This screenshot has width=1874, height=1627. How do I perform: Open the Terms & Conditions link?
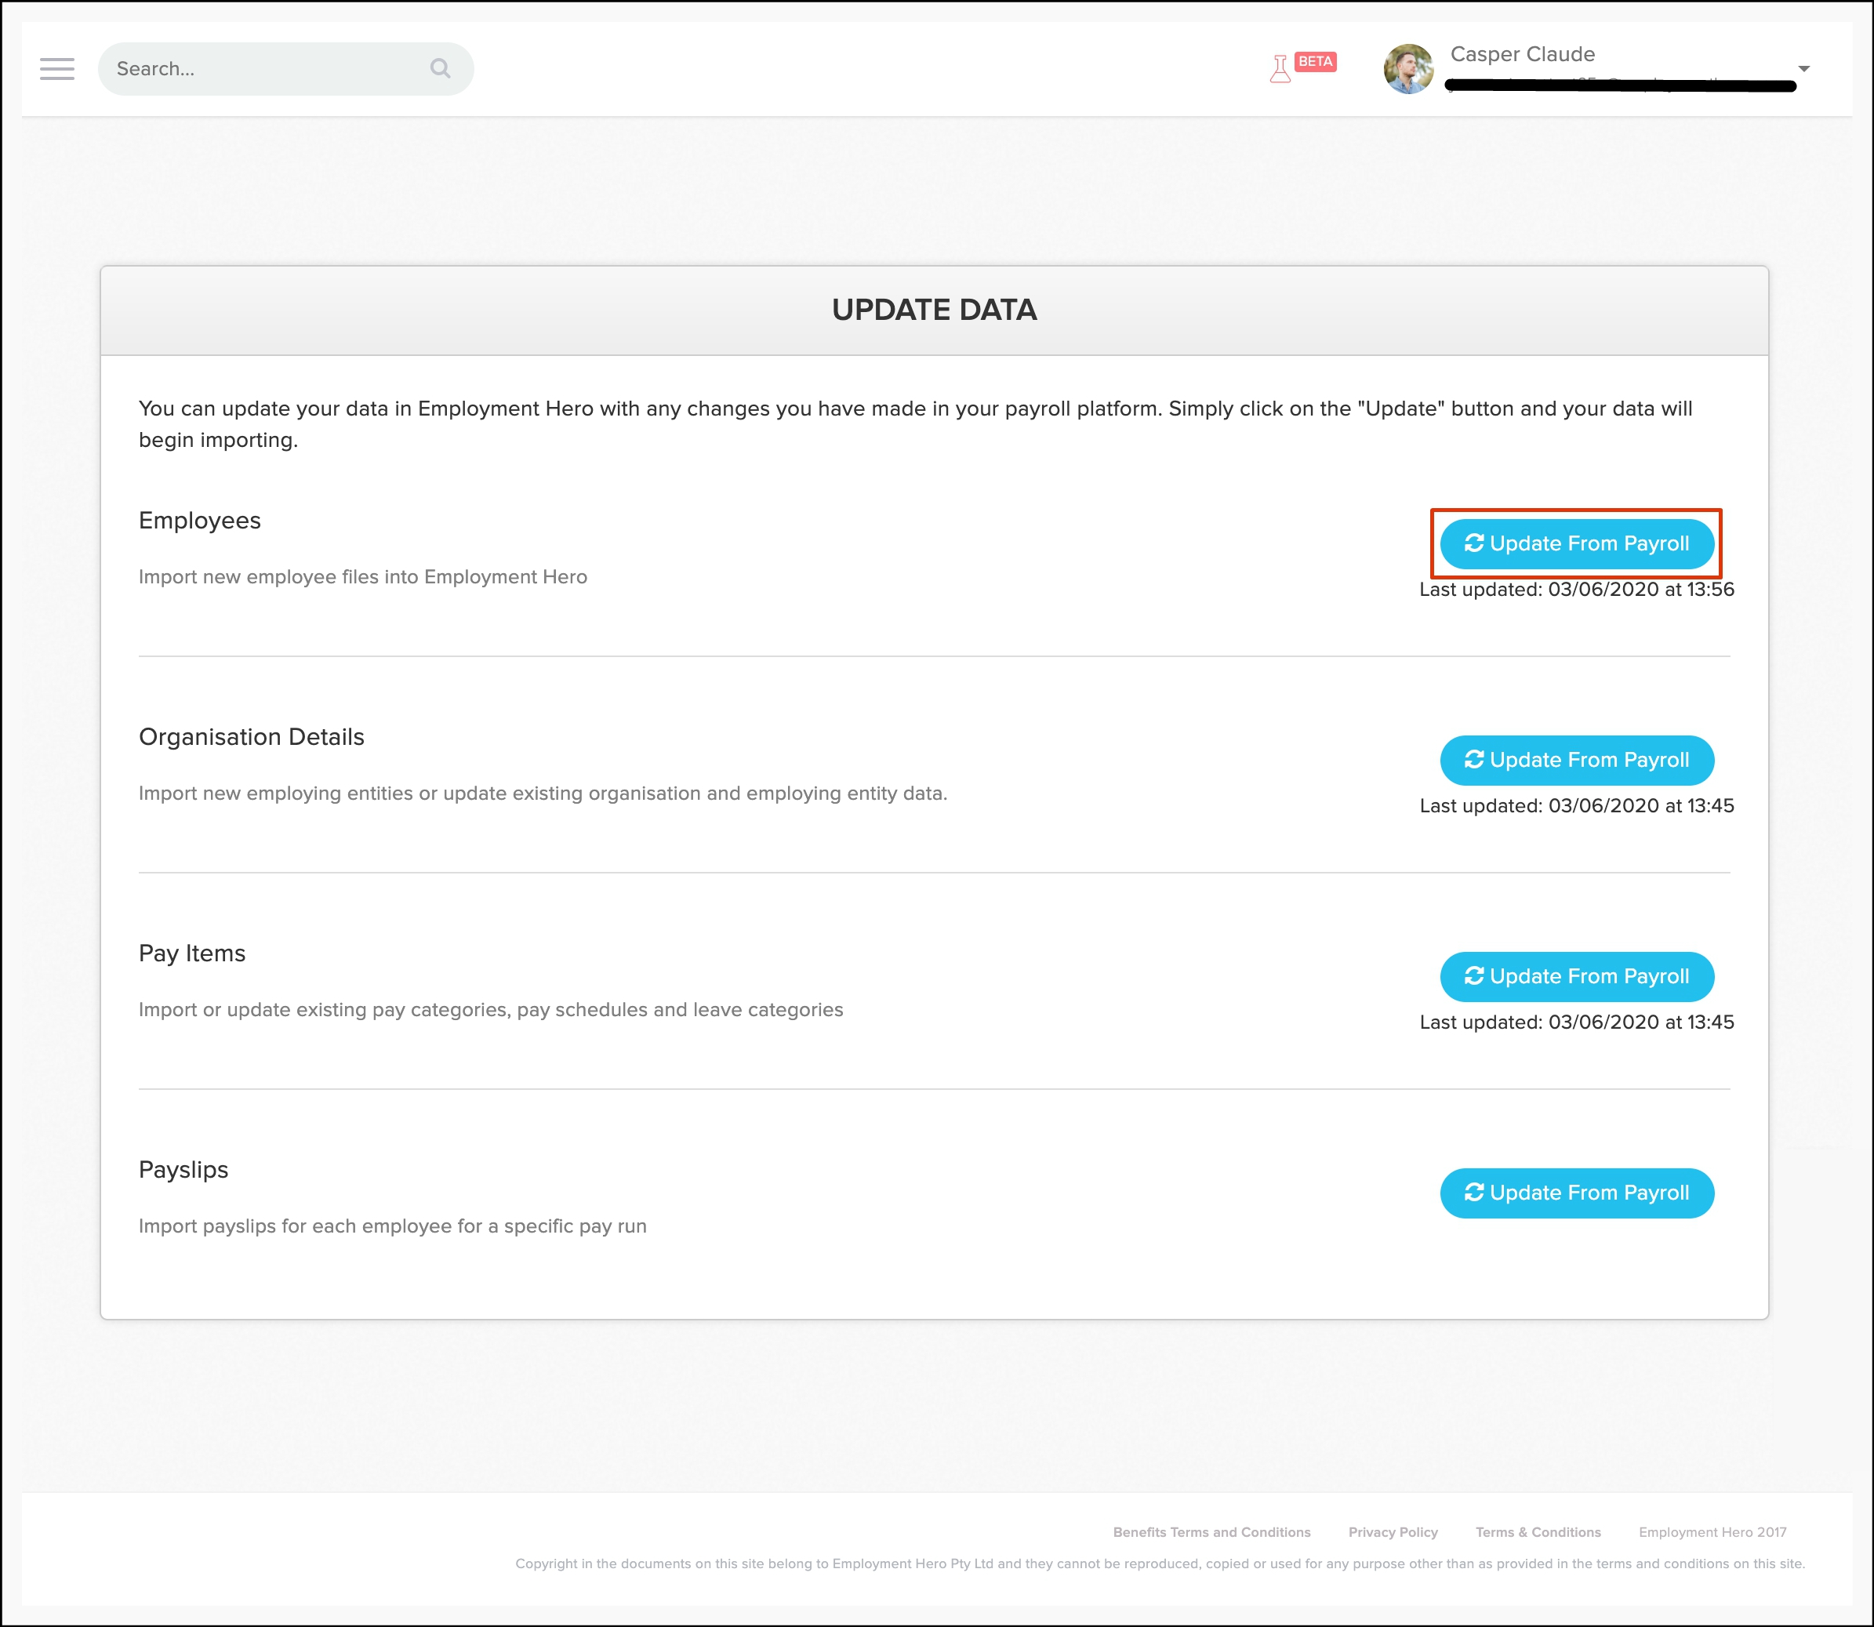click(x=1538, y=1533)
